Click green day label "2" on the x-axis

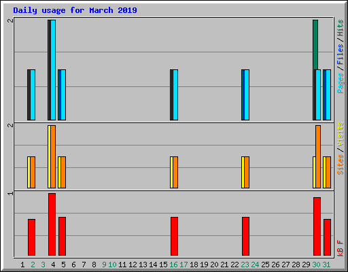tap(33, 265)
